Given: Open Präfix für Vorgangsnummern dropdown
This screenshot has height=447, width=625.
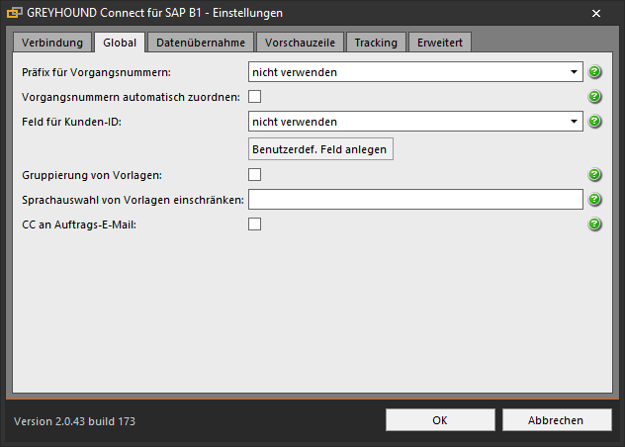Looking at the screenshot, I should [415, 72].
